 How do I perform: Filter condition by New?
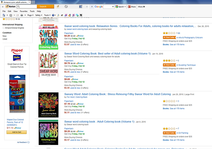(4, 36)
